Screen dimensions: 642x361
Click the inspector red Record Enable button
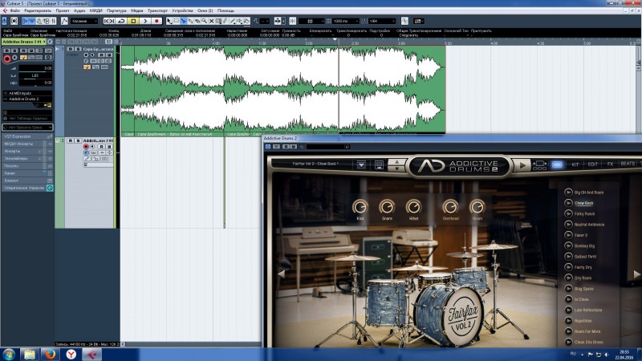7,59
